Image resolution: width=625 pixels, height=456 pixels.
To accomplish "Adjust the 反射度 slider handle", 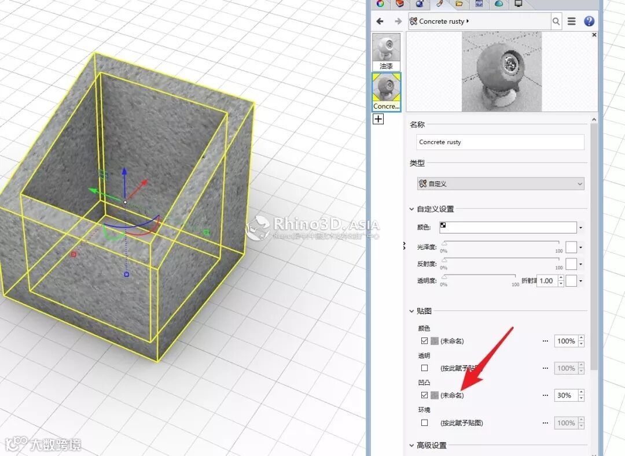I will [444, 260].
